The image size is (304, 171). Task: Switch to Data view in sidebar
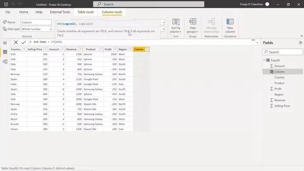pyautogui.click(x=5, y=52)
